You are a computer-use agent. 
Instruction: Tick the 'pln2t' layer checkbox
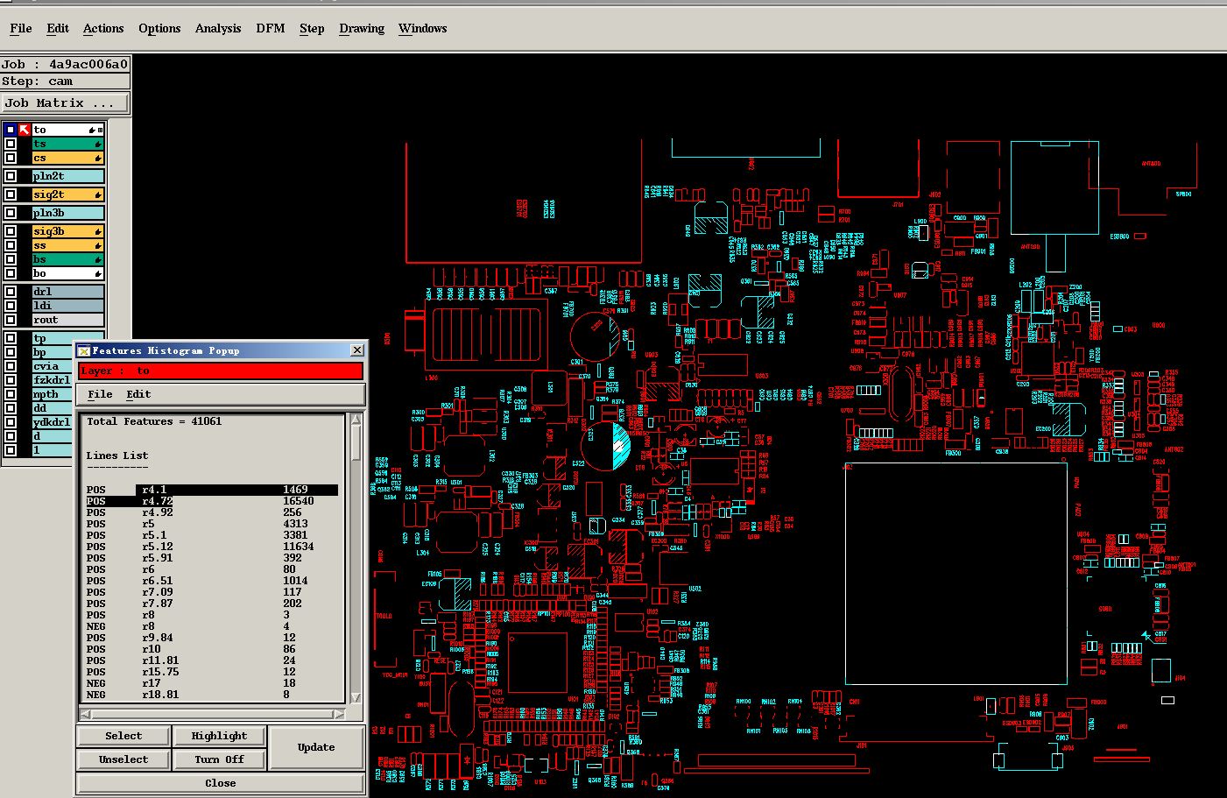[11, 176]
